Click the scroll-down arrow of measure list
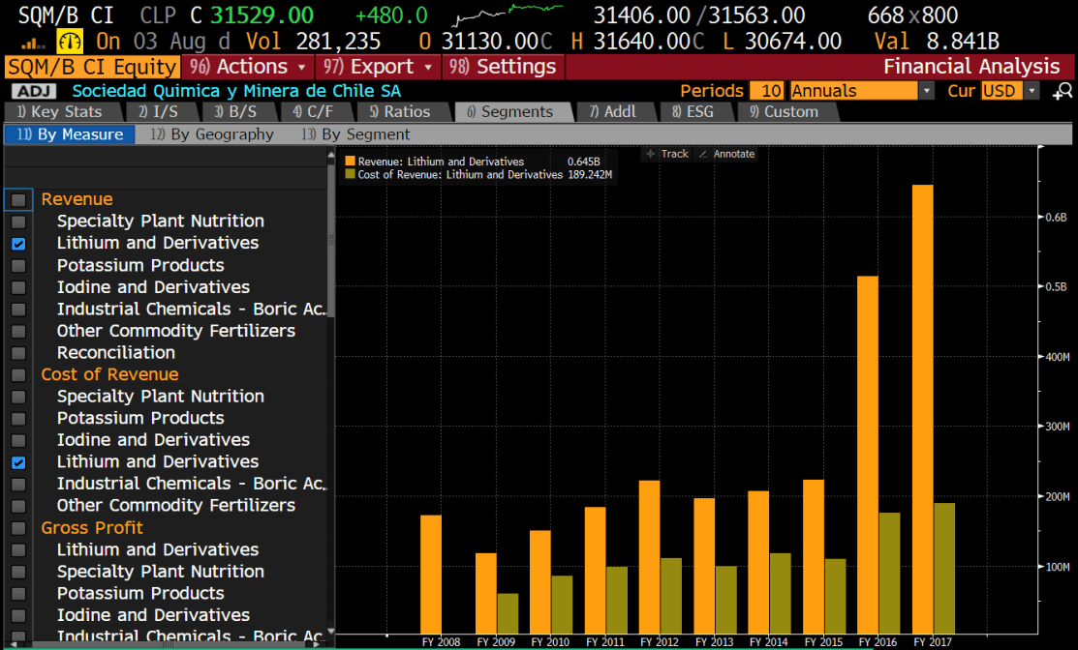1078x650 pixels. [331, 630]
